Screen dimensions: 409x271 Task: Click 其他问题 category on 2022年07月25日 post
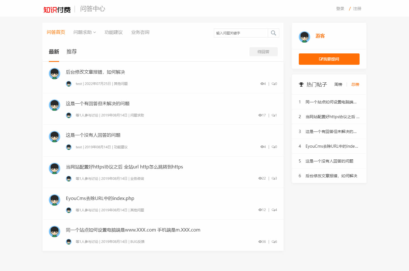121,84
